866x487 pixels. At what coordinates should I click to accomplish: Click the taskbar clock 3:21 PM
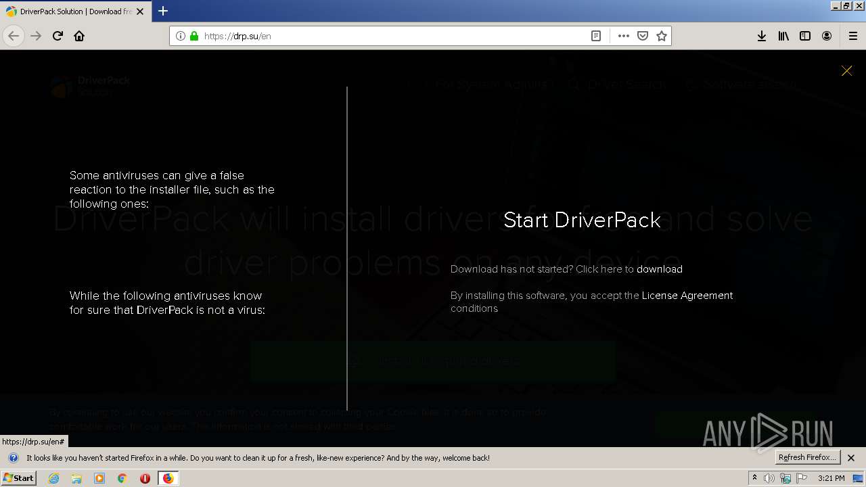tap(831, 478)
